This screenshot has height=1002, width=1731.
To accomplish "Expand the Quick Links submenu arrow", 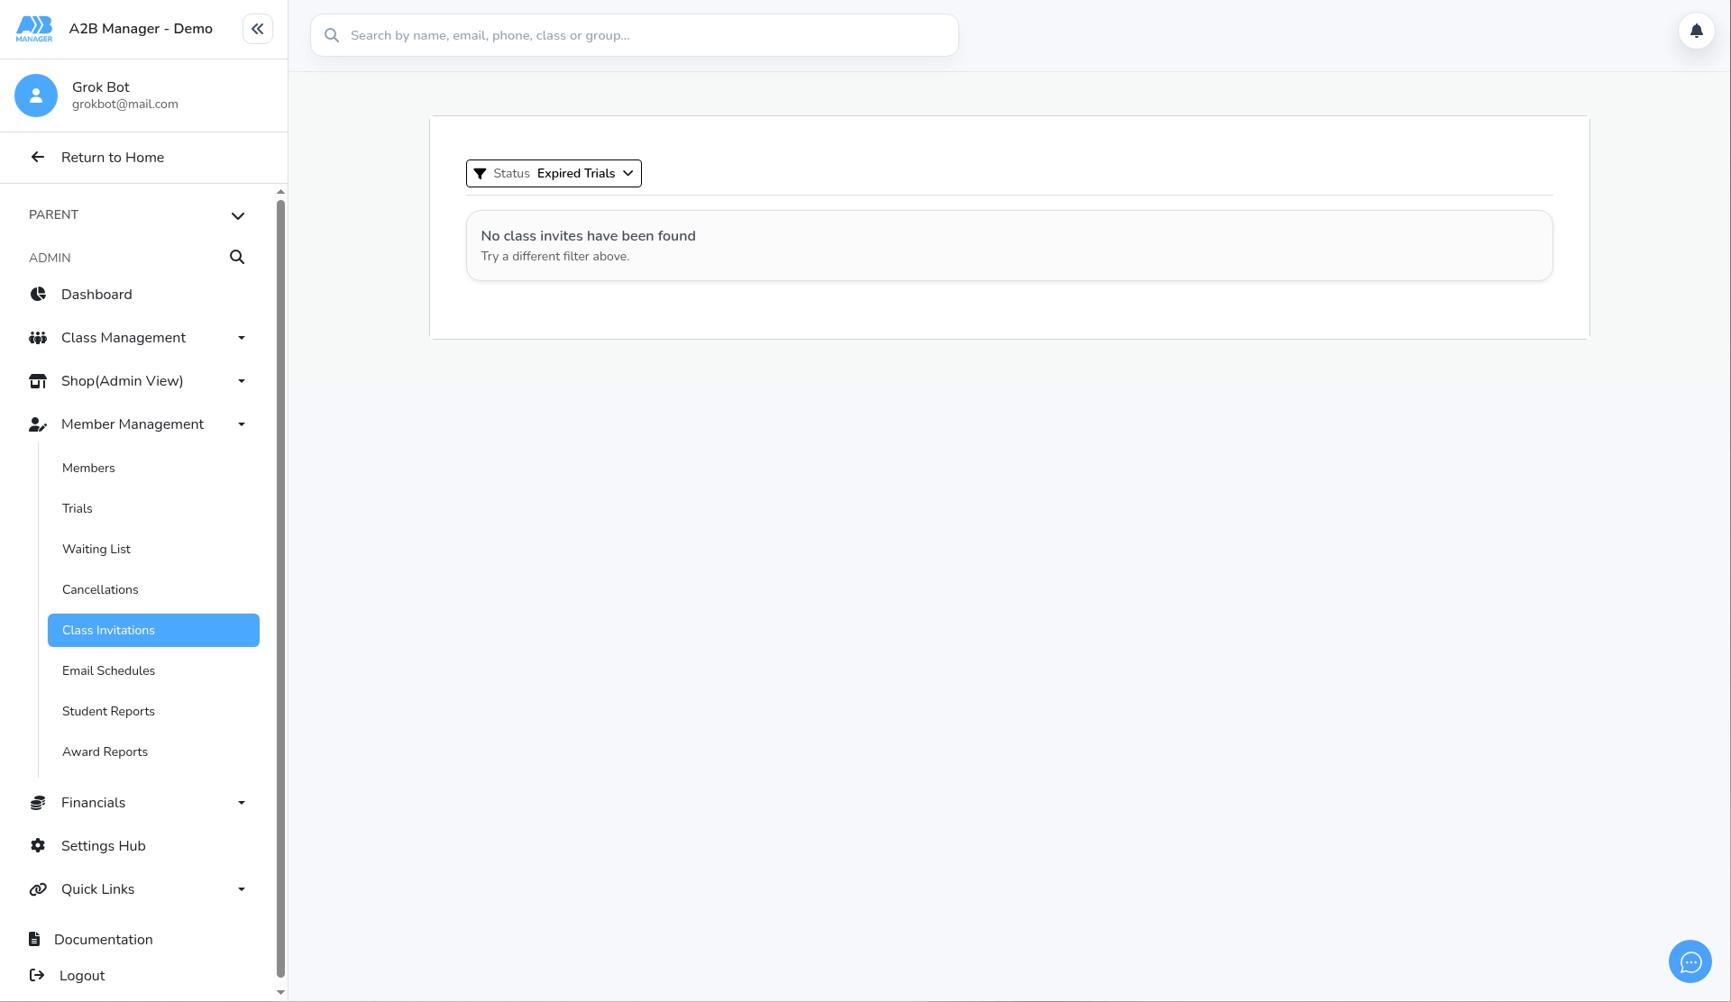I will pyautogui.click(x=242, y=889).
